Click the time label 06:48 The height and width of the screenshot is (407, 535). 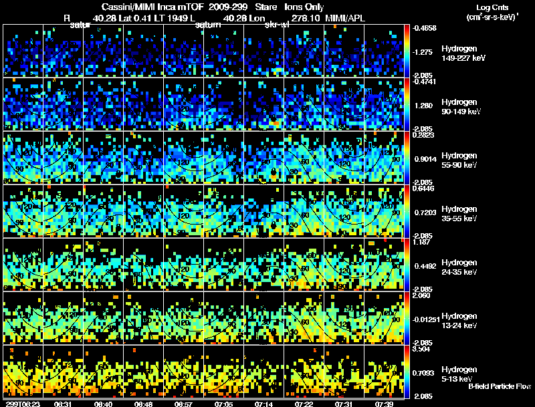click(x=143, y=404)
